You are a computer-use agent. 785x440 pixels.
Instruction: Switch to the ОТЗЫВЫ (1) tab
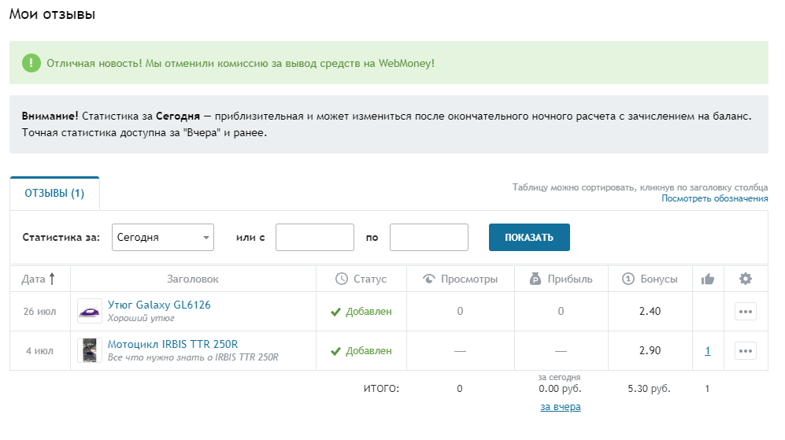pos(55,194)
